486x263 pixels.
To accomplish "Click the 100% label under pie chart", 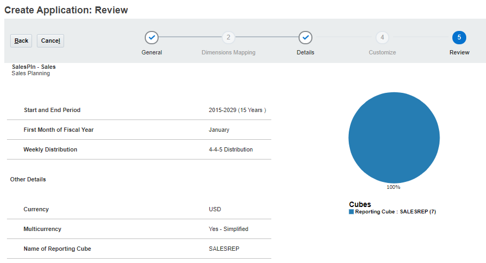I will pos(393,187).
